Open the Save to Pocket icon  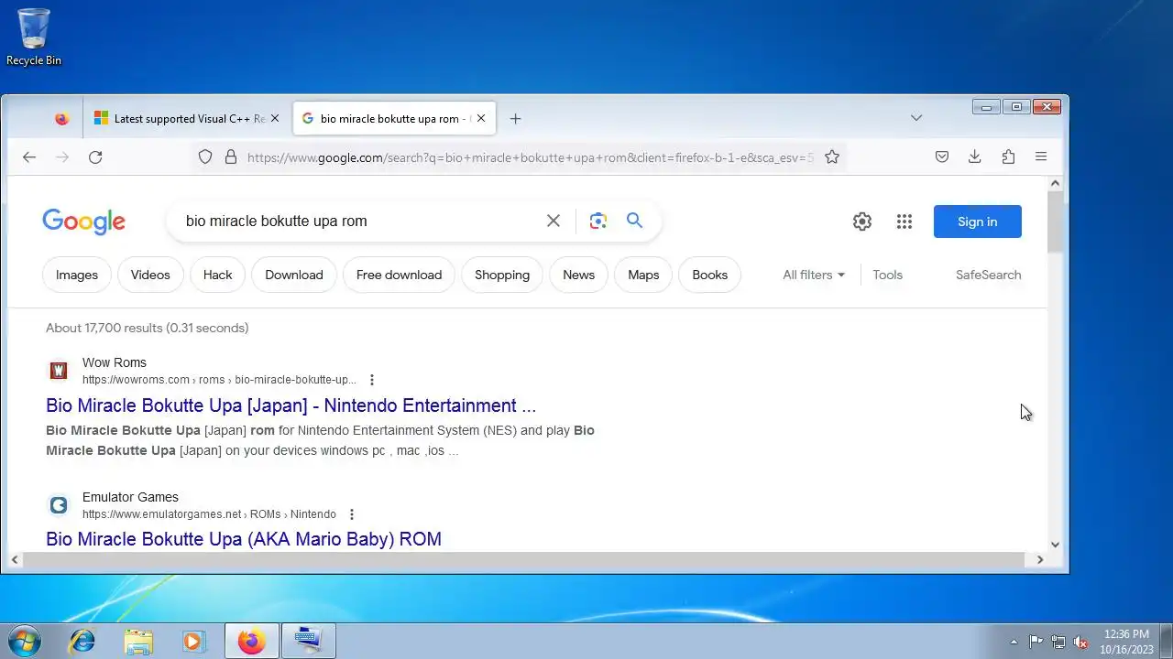pos(942,157)
